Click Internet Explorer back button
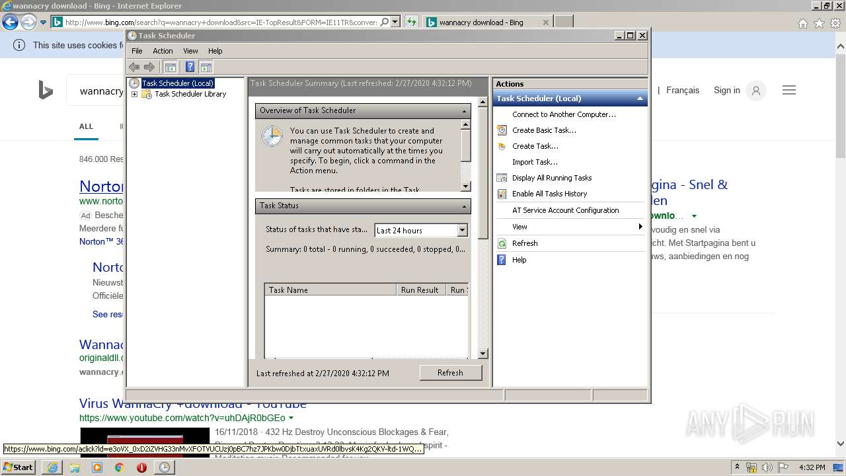Screen dimensions: 846x476 click(10, 22)
